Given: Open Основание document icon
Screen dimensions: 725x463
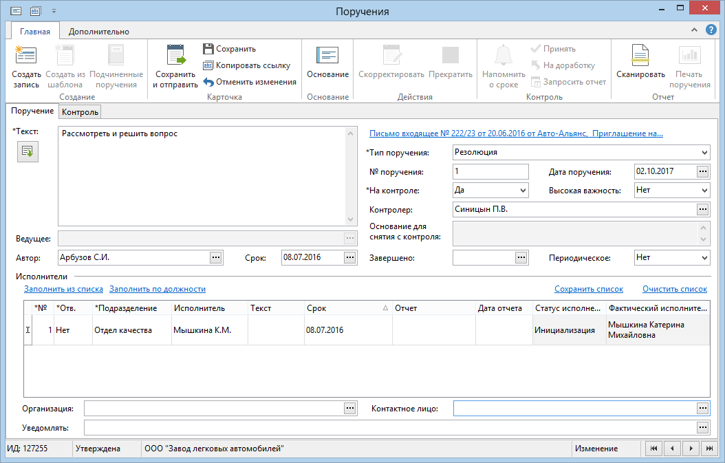Looking at the screenshot, I should (327, 55).
